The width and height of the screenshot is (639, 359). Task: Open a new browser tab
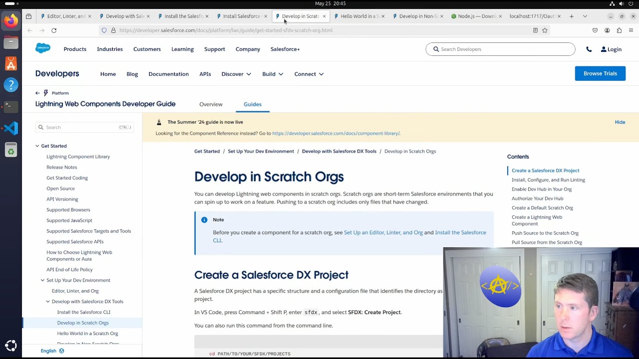tap(572, 16)
